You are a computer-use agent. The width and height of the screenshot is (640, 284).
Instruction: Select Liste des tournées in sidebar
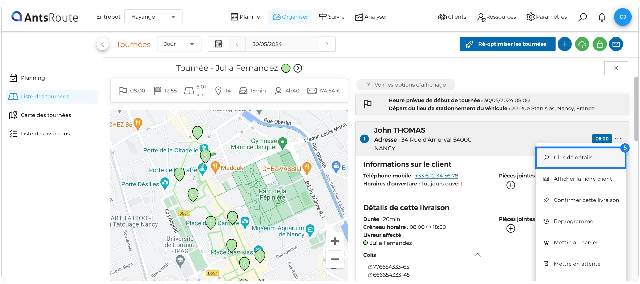(x=52, y=96)
